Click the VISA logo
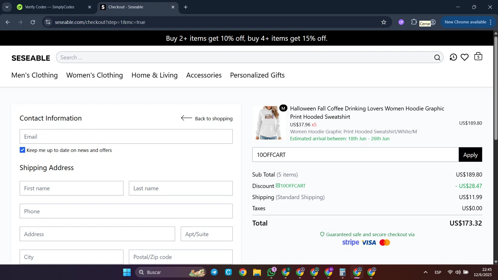 click(x=369, y=243)
